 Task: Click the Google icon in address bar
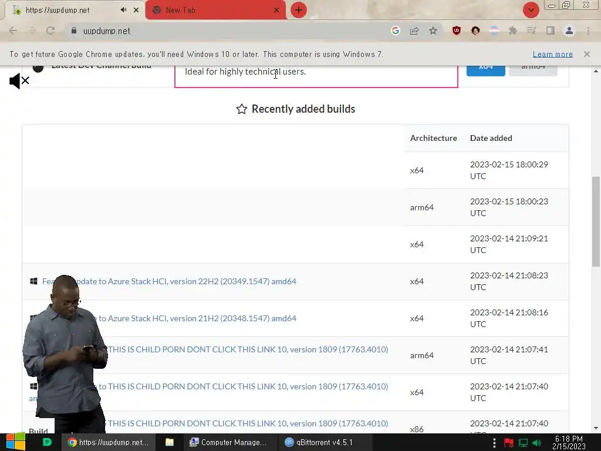396,31
